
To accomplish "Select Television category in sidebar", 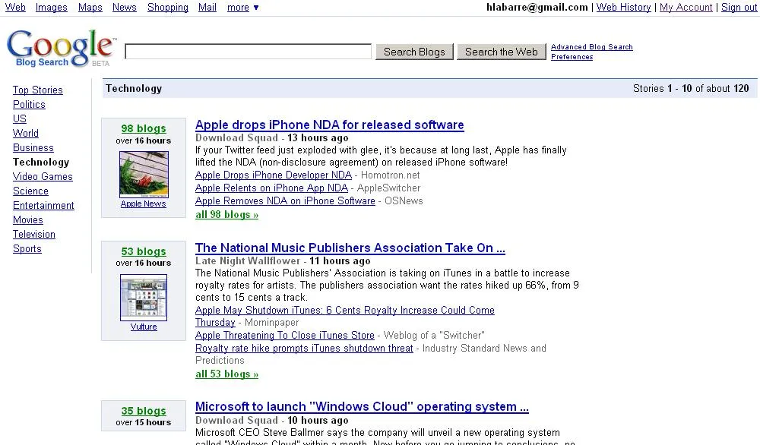I will pos(34,235).
